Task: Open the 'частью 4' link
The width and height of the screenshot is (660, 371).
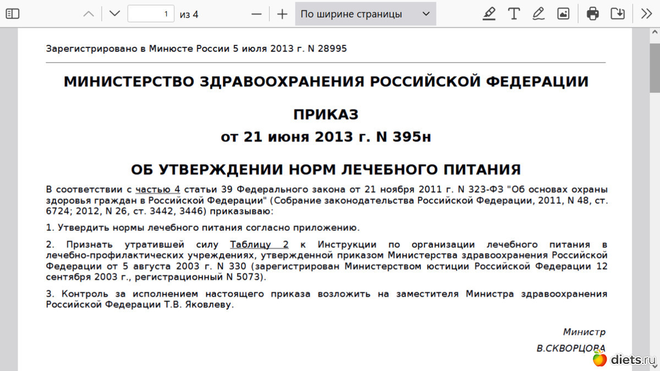Action: click(158, 190)
